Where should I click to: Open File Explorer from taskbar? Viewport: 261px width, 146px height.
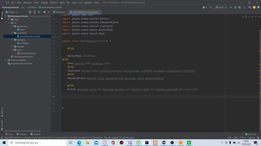click(88, 142)
